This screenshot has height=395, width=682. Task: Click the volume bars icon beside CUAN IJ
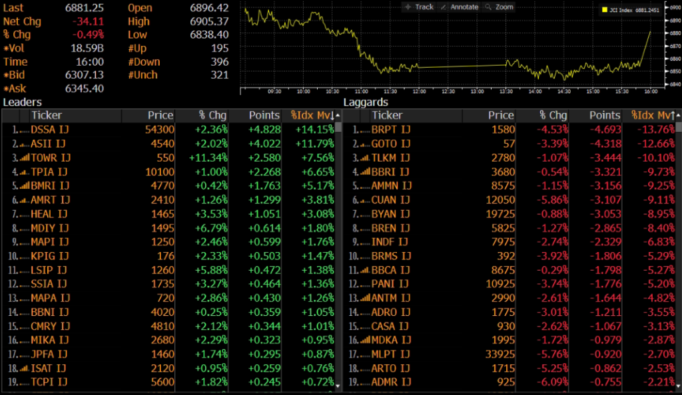(x=365, y=201)
